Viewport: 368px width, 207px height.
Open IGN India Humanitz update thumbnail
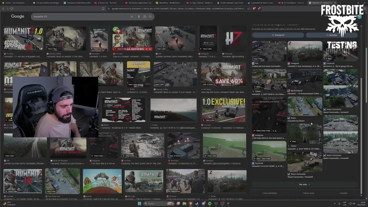(x=144, y=181)
